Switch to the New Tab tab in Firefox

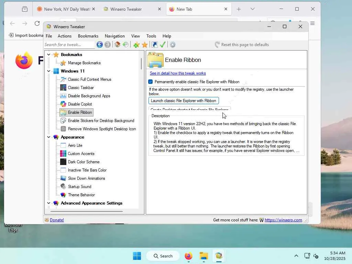[x=199, y=9]
